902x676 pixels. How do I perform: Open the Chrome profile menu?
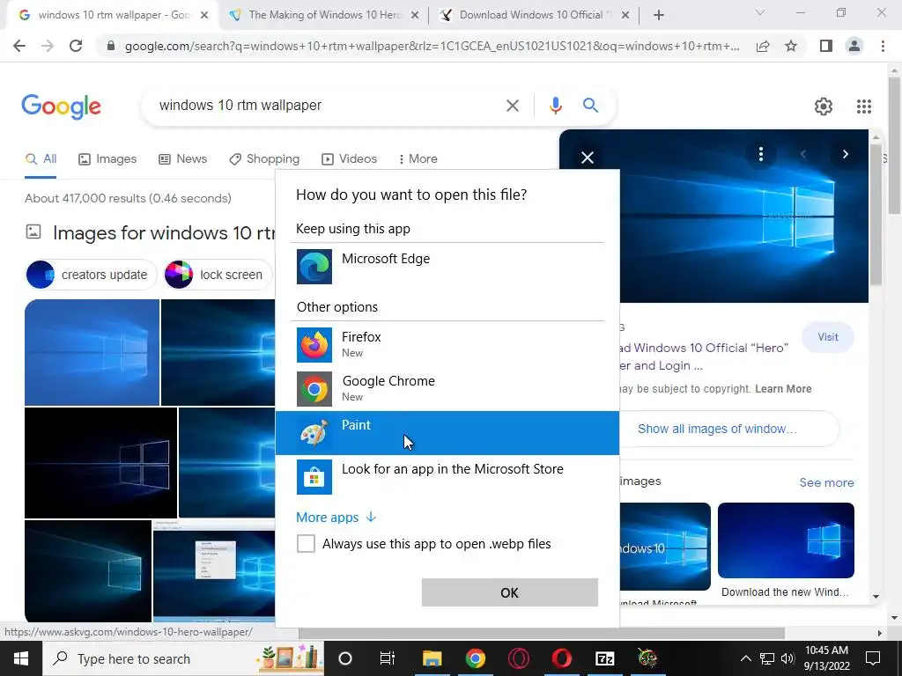click(x=854, y=46)
